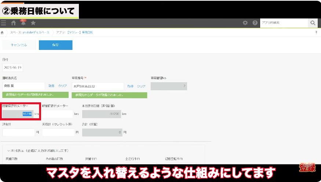Click the magnifier search button
Image resolution: width=321 pixels, height=182 pixels.
tap(313, 23)
